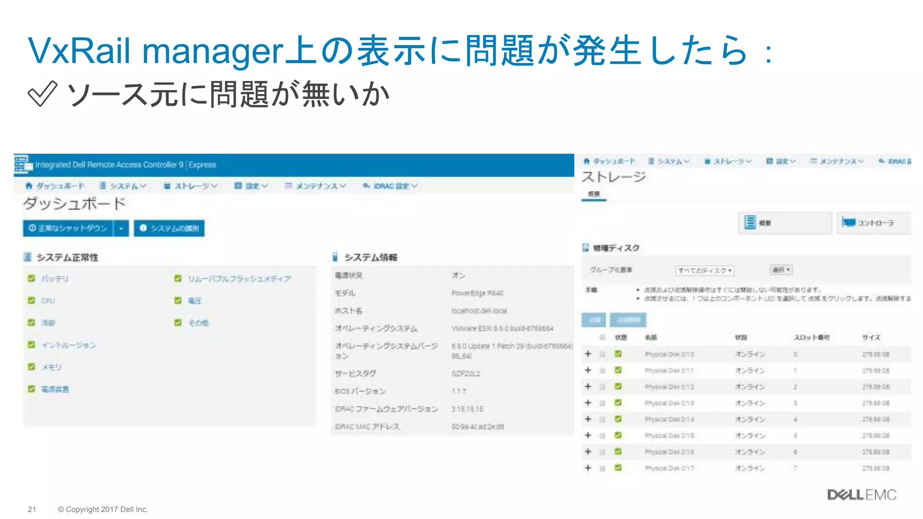Click the コントローラ tile button
The width and height of the screenshot is (923, 519).
click(x=873, y=223)
